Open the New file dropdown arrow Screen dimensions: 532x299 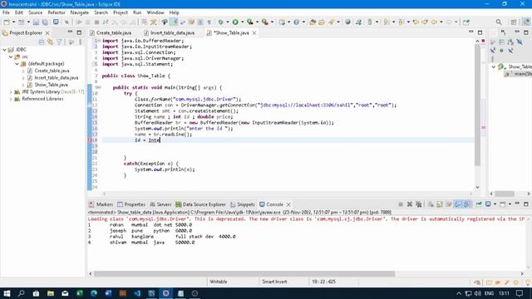[x=13, y=22]
